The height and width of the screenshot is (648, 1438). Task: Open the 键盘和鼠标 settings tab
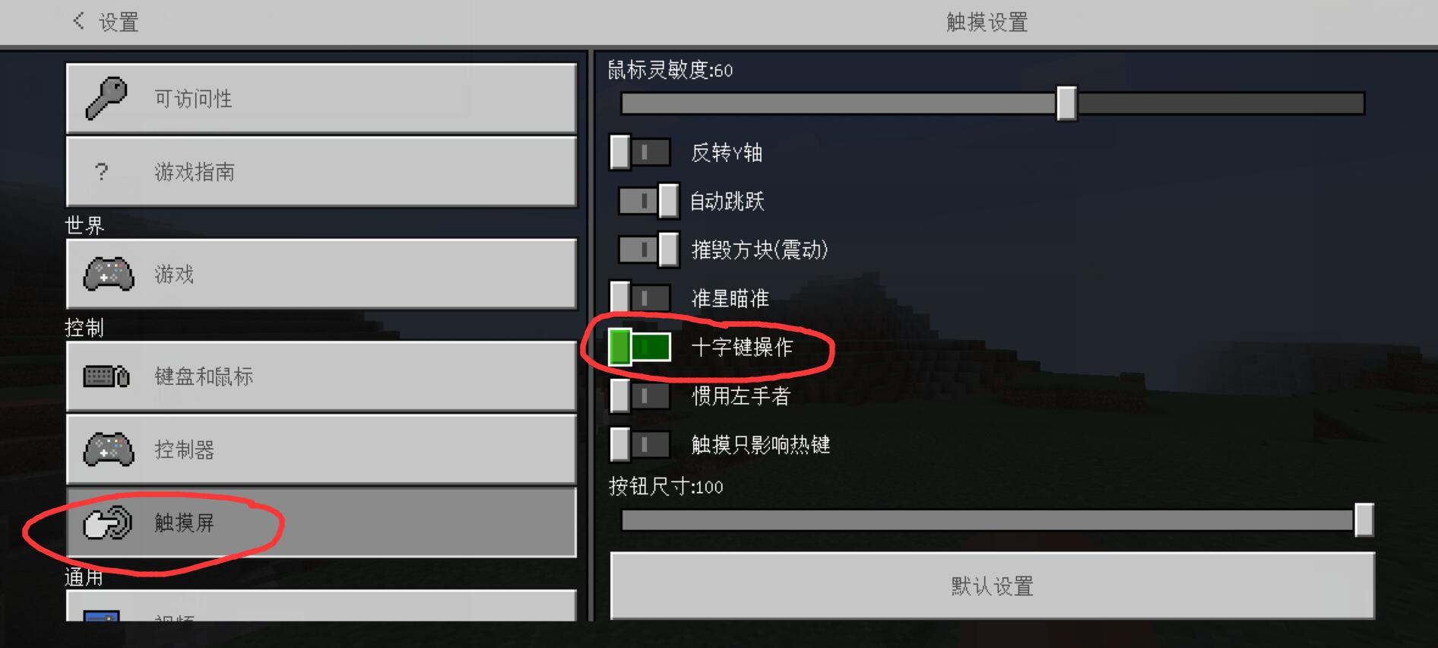[321, 376]
